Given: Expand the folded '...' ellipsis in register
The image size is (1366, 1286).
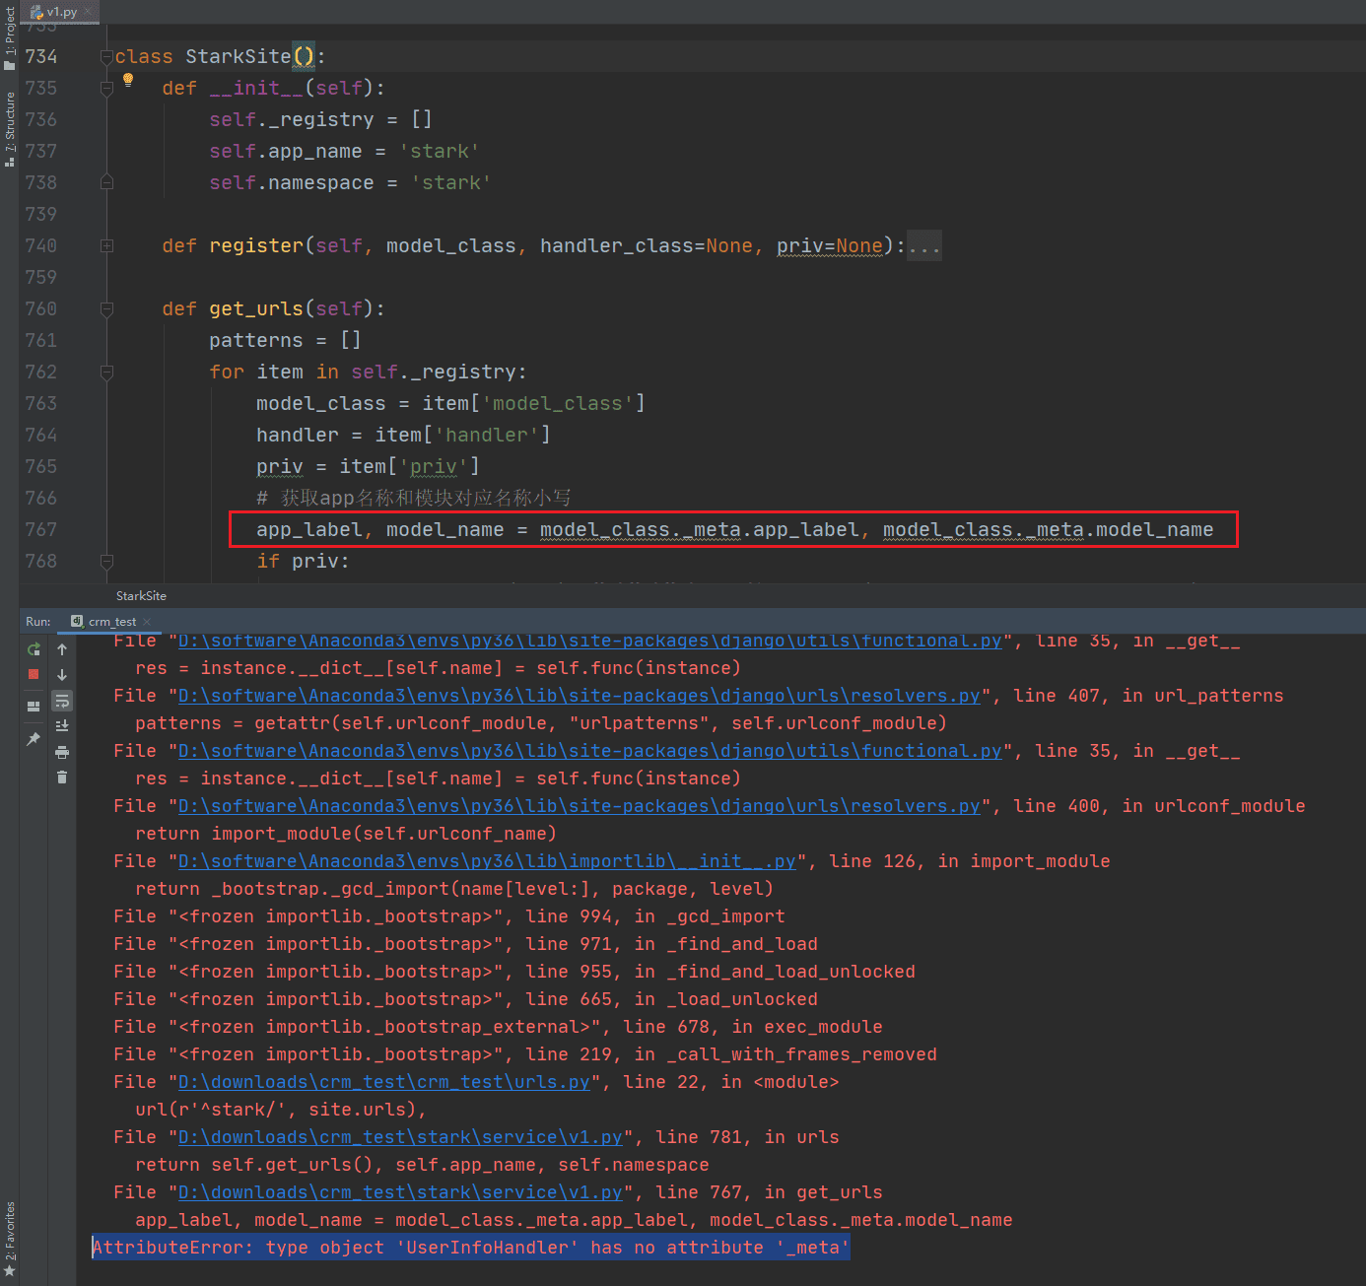Looking at the screenshot, I should (x=924, y=246).
